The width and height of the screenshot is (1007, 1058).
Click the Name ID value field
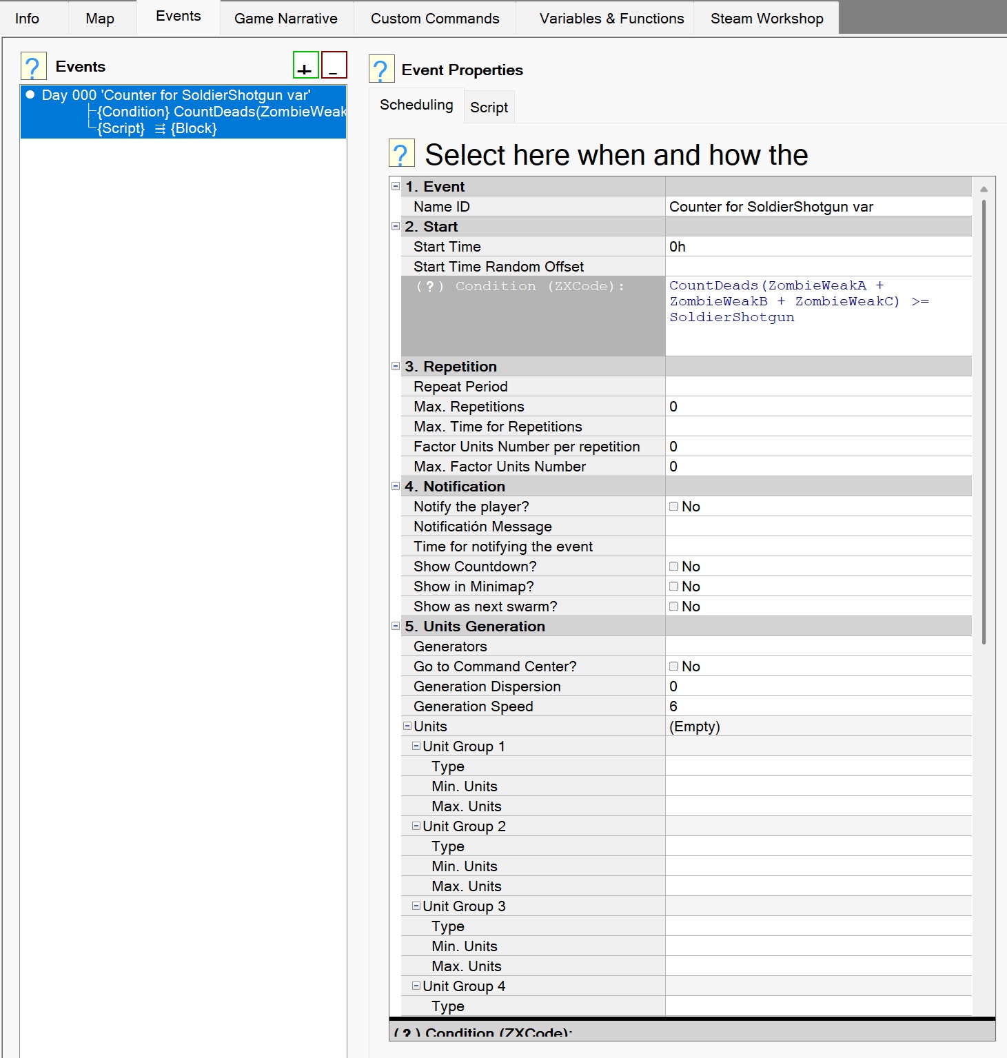[x=818, y=207]
